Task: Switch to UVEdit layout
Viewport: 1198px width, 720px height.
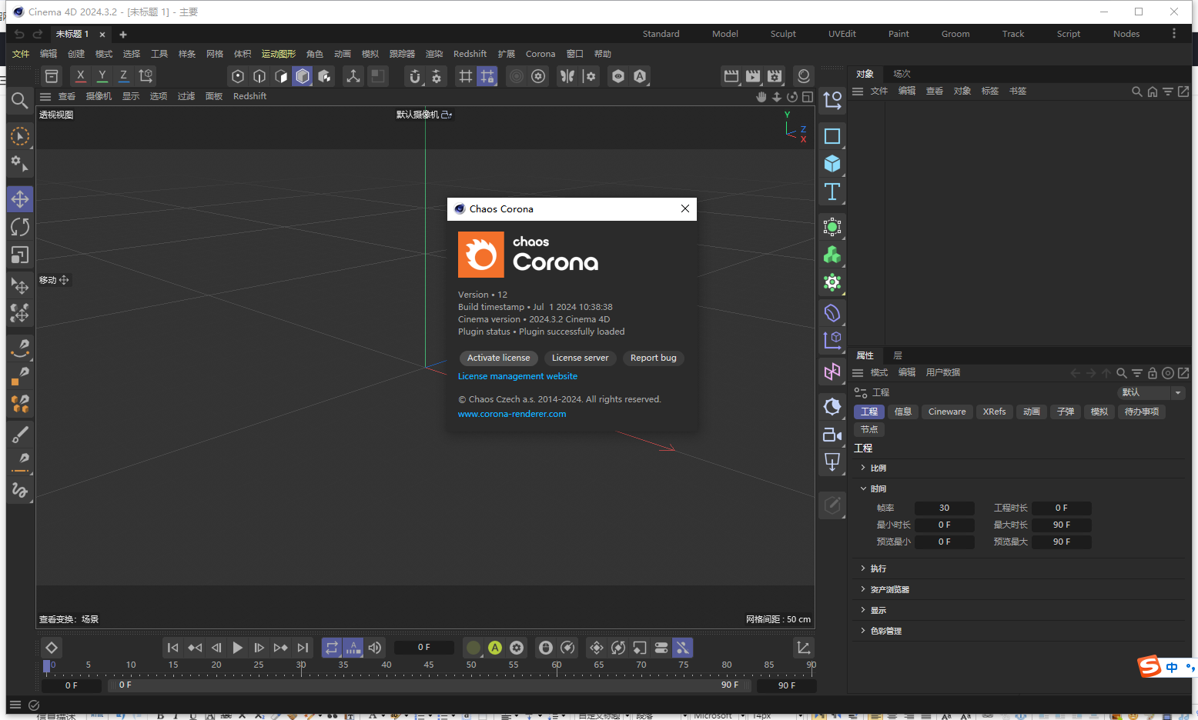Action: [842, 34]
